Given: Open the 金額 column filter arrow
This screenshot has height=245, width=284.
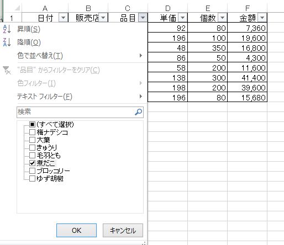Looking at the screenshot, I should click(262, 18).
